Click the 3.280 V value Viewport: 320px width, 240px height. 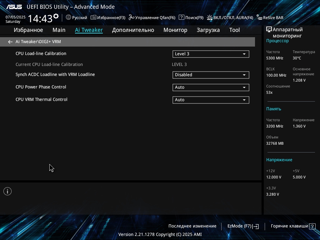click(272, 194)
